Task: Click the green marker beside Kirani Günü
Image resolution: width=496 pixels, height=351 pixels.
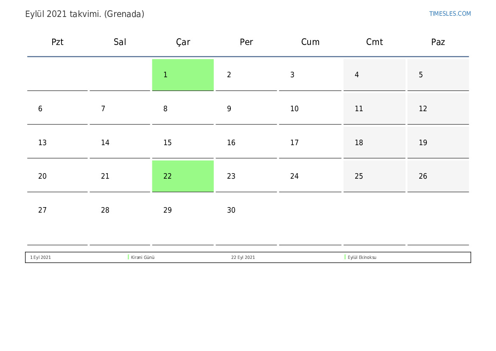Action: 128,257
